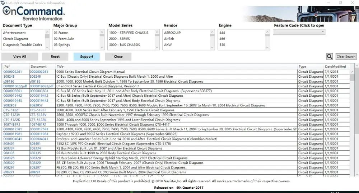Image resolution: width=359 pixels, height=193 pixels.
Task: Select Diagnostic Trouble Codes document type
Action: click(23, 45)
